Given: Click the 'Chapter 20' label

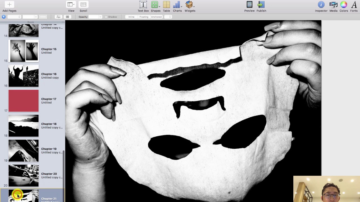Looking at the screenshot, I should 49,174.
